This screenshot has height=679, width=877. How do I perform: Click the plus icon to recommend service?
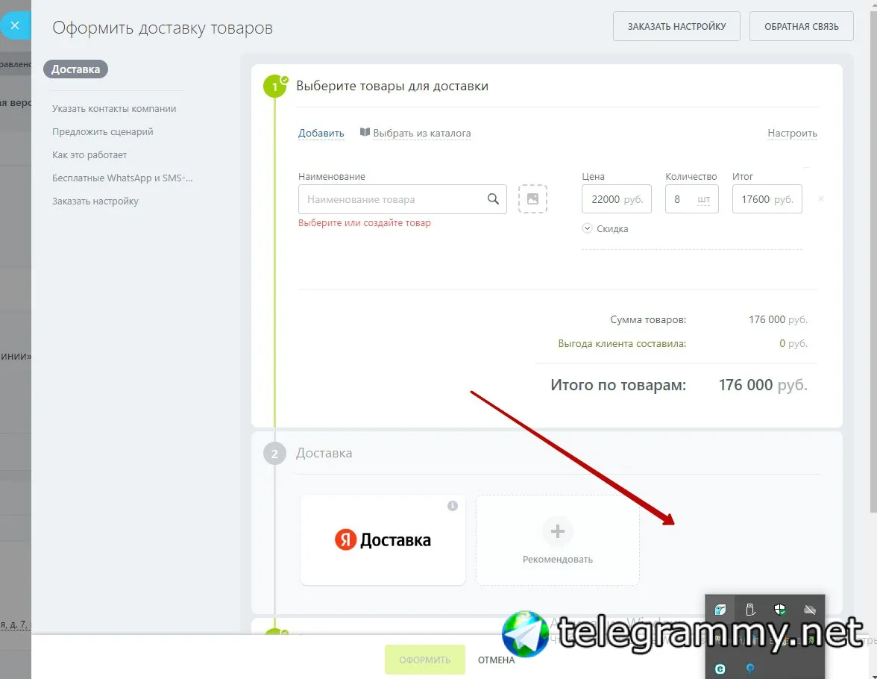[557, 531]
